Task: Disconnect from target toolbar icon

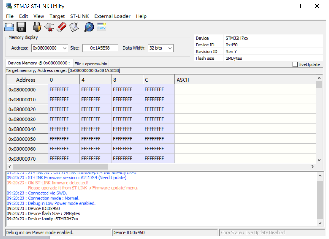Action: tap(49, 27)
